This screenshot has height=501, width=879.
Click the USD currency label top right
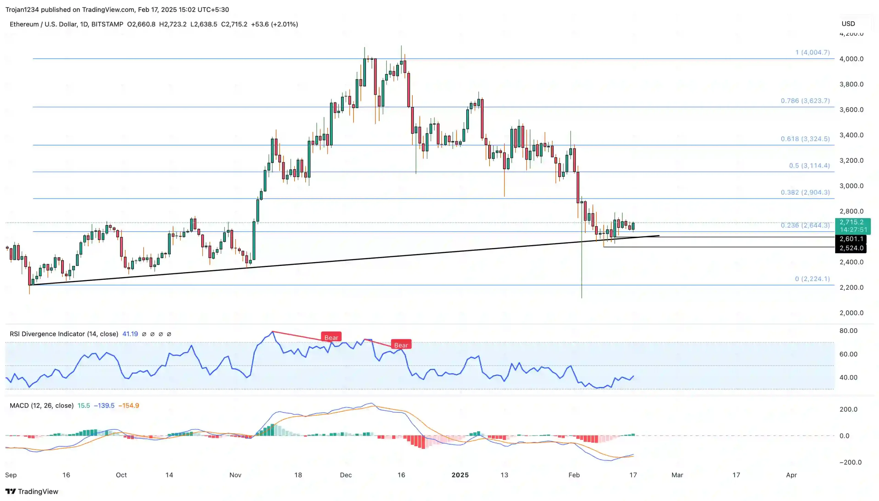[x=849, y=23]
